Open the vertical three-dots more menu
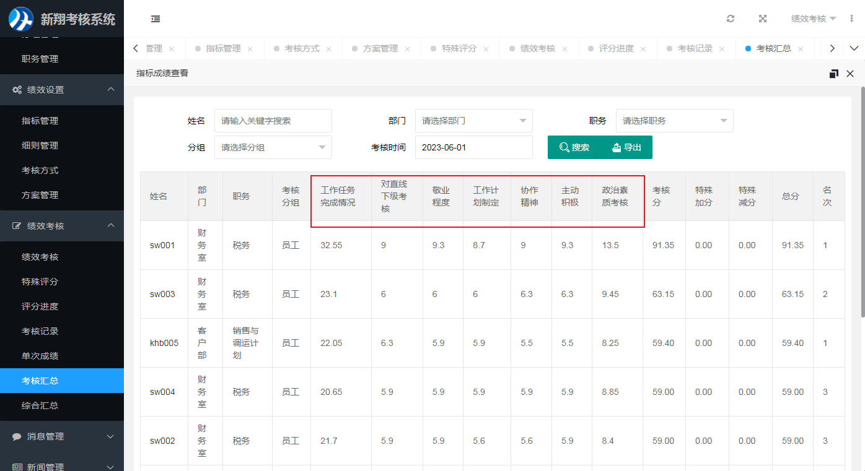Image resolution: width=865 pixels, height=471 pixels. tap(851, 19)
